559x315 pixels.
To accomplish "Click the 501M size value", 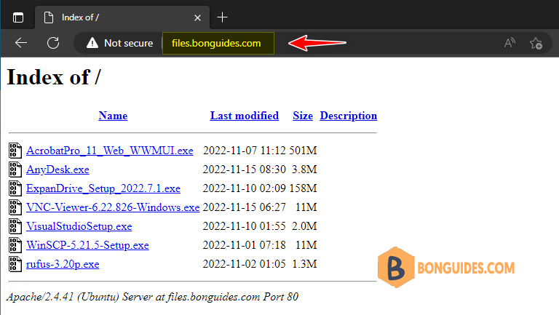I will 303,151.
